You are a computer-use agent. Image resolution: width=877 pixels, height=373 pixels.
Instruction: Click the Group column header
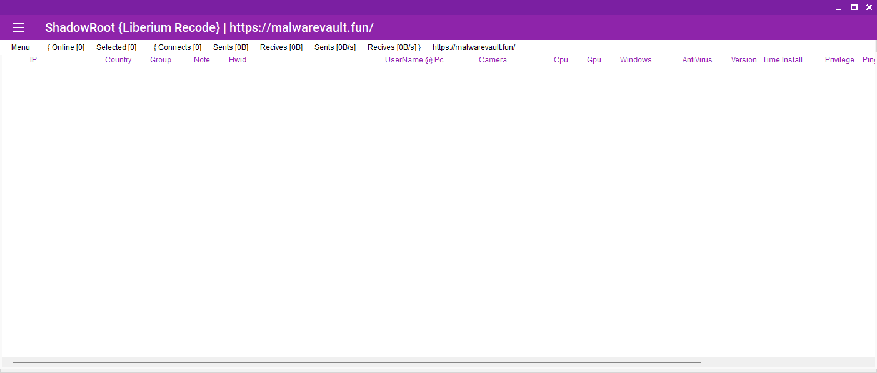(x=161, y=60)
